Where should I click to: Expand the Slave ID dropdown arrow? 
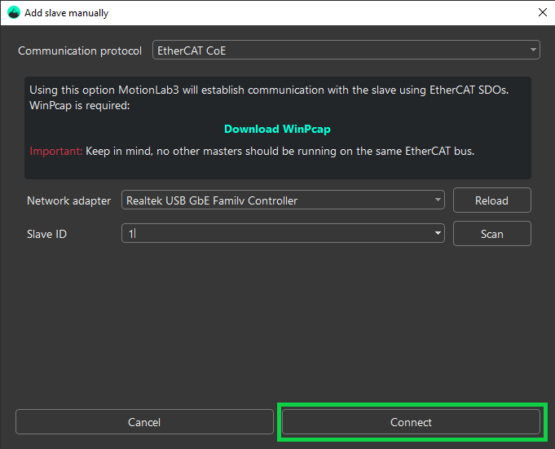438,234
